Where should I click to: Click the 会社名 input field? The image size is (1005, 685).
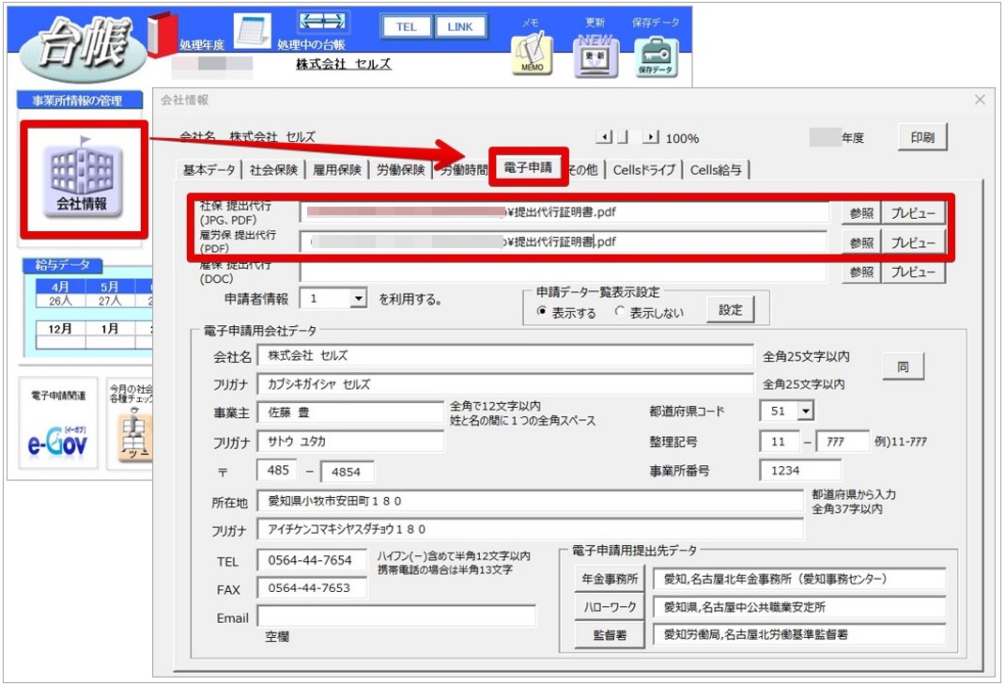click(x=505, y=355)
